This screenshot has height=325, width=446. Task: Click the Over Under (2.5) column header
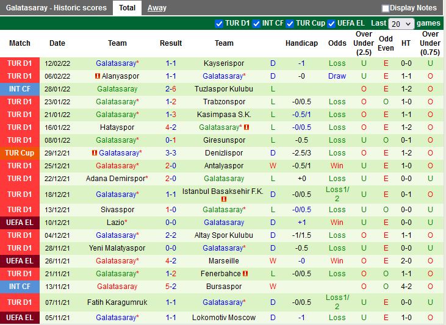364,43
